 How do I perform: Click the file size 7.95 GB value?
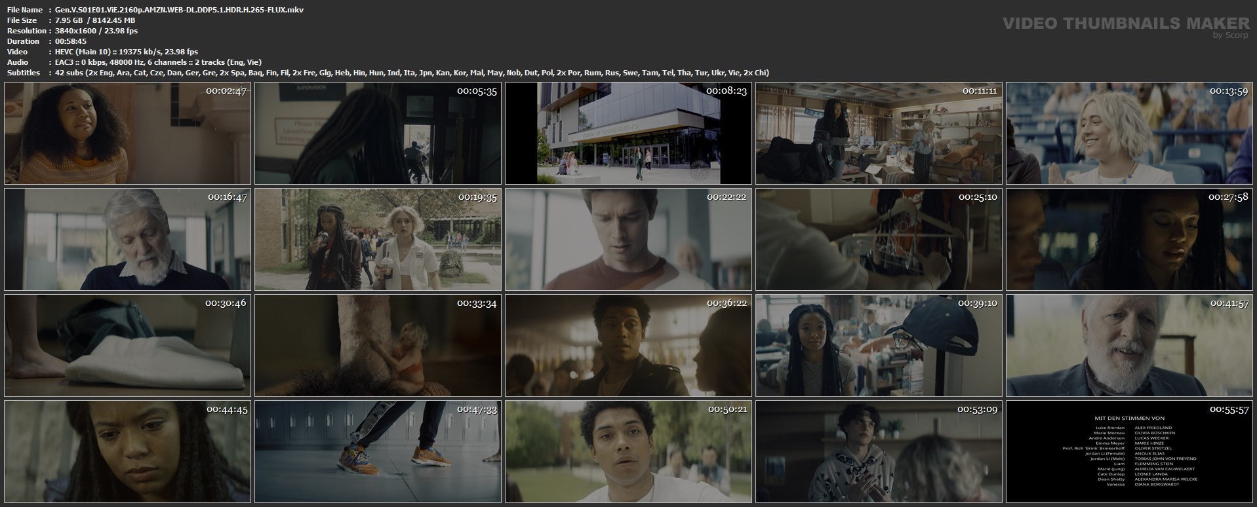tap(95, 20)
